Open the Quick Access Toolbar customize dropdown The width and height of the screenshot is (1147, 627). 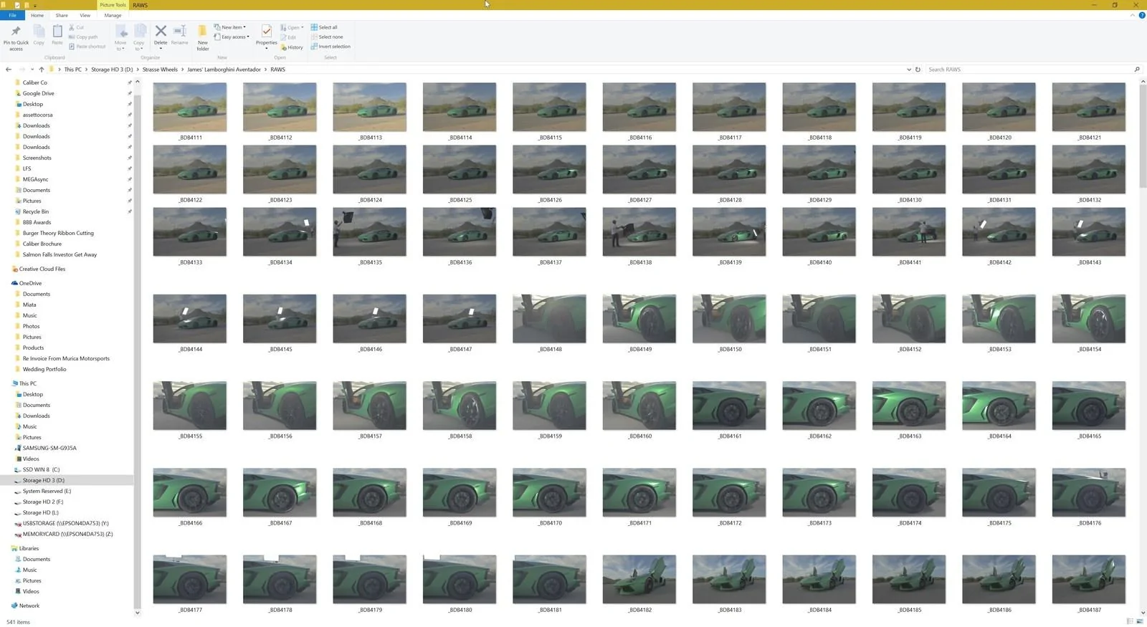35,5
